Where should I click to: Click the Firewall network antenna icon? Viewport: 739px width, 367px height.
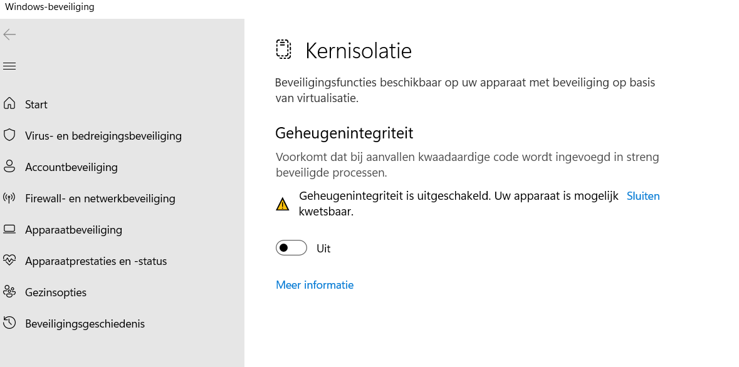click(x=9, y=198)
